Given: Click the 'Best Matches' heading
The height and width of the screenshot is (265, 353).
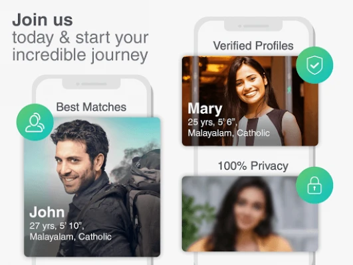Looking at the screenshot, I should [x=91, y=107].
